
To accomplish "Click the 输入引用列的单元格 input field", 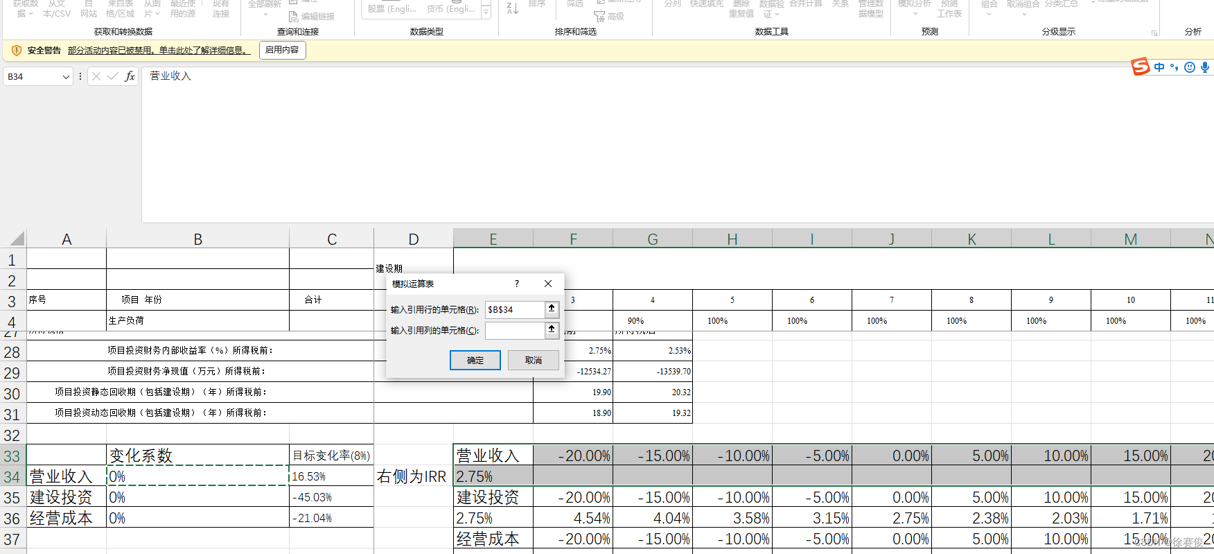I will click(x=515, y=330).
